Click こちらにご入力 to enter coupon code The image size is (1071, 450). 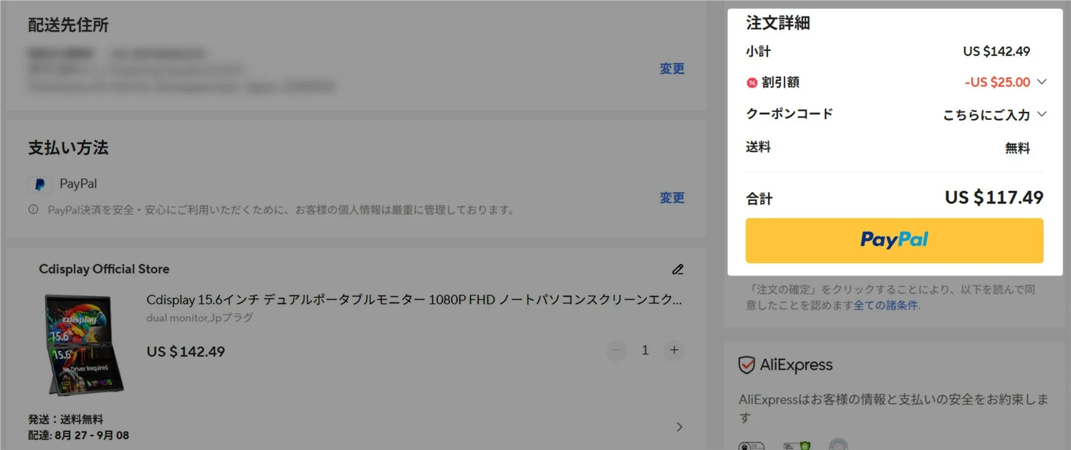pos(986,115)
